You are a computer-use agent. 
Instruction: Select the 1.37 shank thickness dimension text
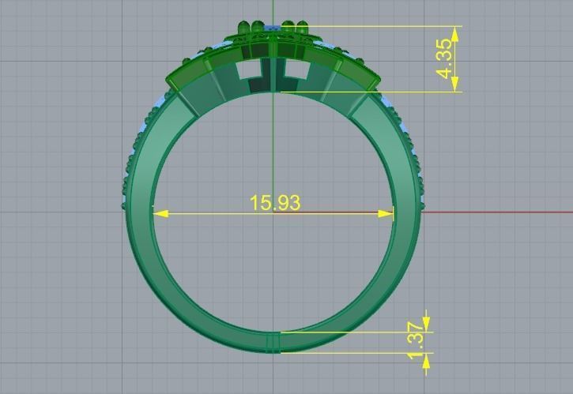click(x=416, y=340)
